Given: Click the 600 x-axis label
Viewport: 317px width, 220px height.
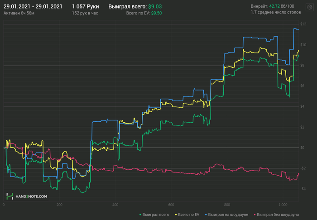Looking at the screenshot, I should pos(171,205).
